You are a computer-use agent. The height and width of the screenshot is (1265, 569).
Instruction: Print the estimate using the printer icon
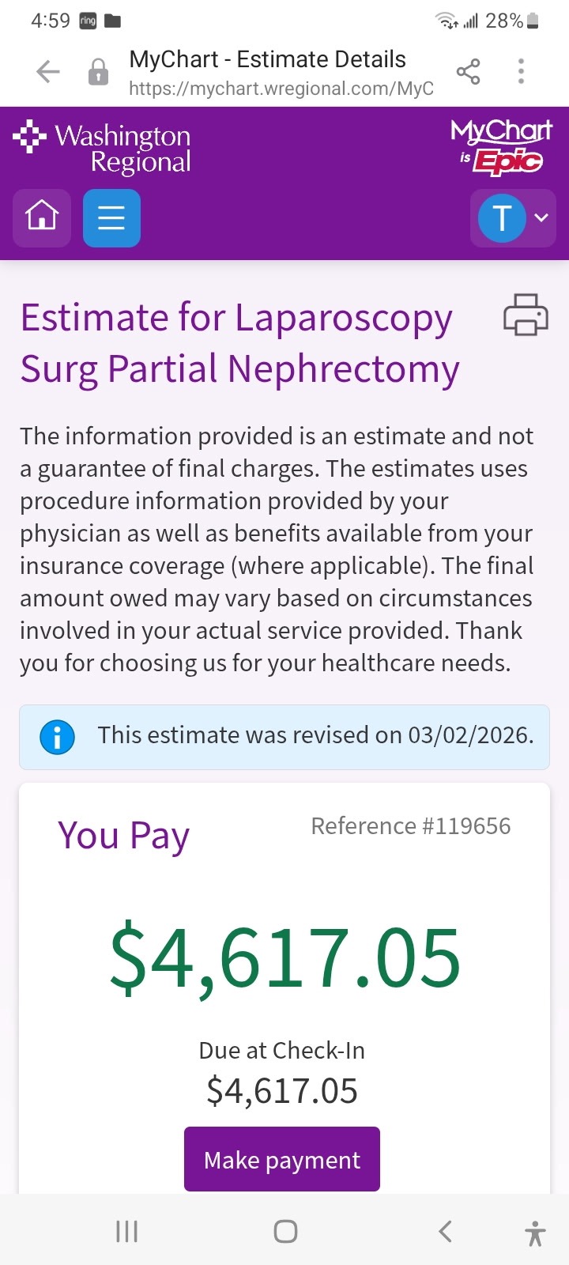click(526, 315)
